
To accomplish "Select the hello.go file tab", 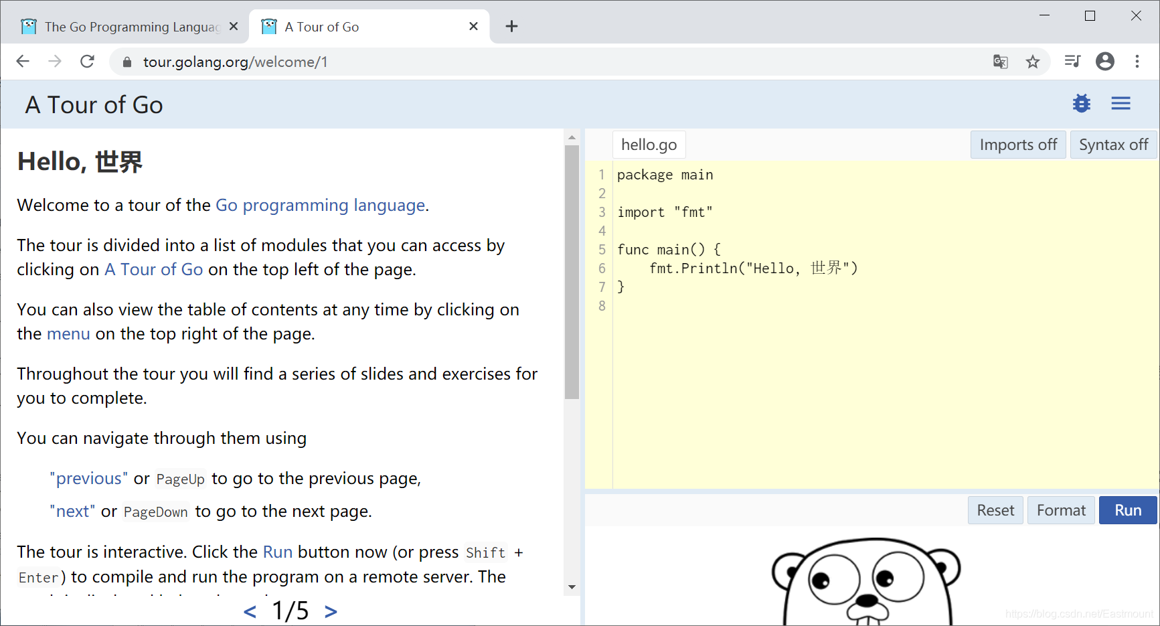I will point(649,145).
